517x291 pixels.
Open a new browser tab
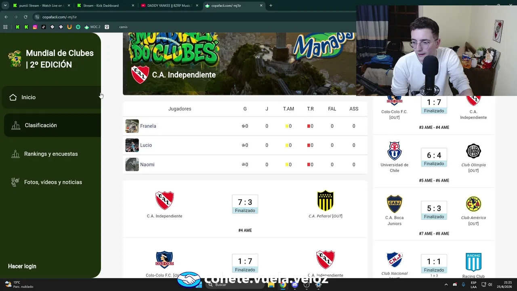point(271,6)
